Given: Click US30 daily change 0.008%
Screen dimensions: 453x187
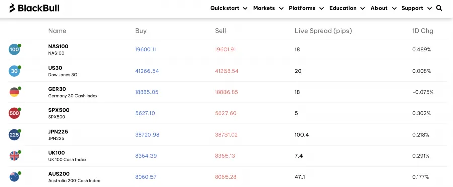Looking at the screenshot, I should click(422, 71).
